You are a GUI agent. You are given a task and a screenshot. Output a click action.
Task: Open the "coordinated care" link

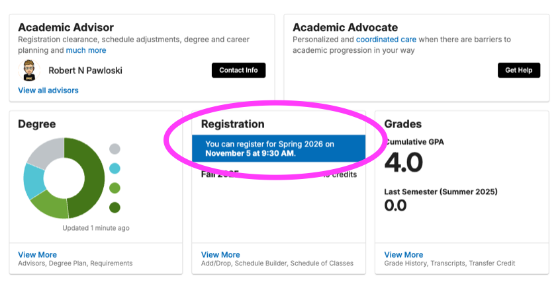pos(386,40)
